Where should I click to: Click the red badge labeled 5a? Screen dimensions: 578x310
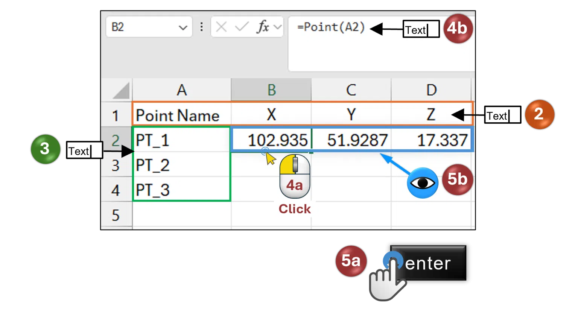coord(350,261)
